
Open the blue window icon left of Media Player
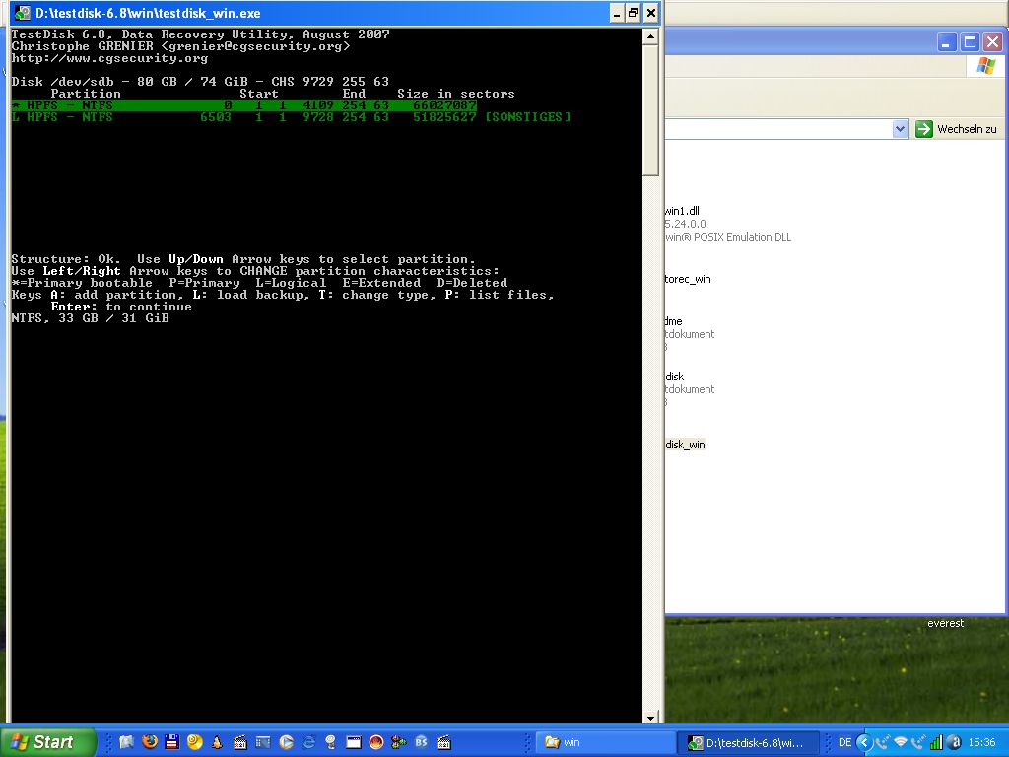[x=262, y=742]
